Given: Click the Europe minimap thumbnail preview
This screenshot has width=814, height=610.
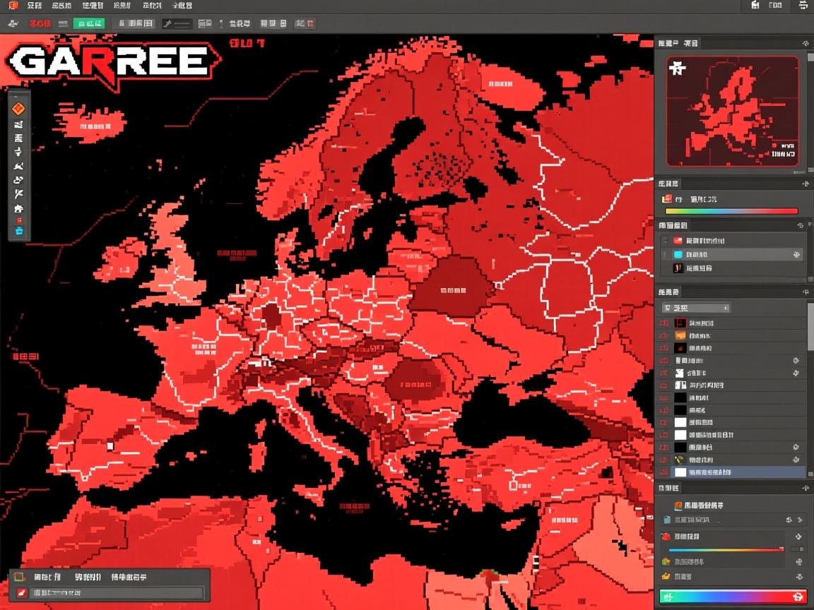Looking at the screenshot, I should pyautogui.click(x=732, y=111).
